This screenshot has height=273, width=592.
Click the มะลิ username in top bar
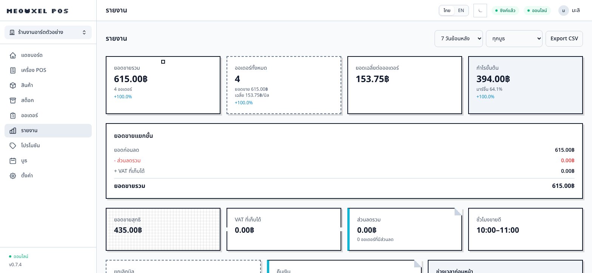pyautogui.click(x=576, y=11)
